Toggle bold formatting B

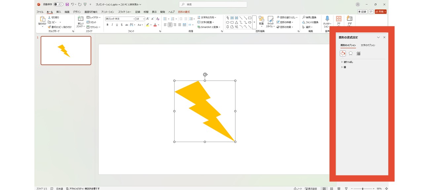[x=107, y=25]
